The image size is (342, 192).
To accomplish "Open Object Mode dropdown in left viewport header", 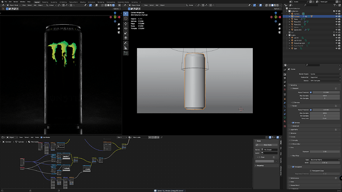I will tap(14, 5).
